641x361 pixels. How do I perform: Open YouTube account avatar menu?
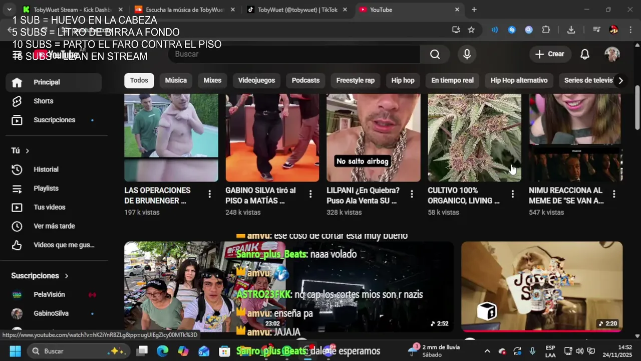612,54
